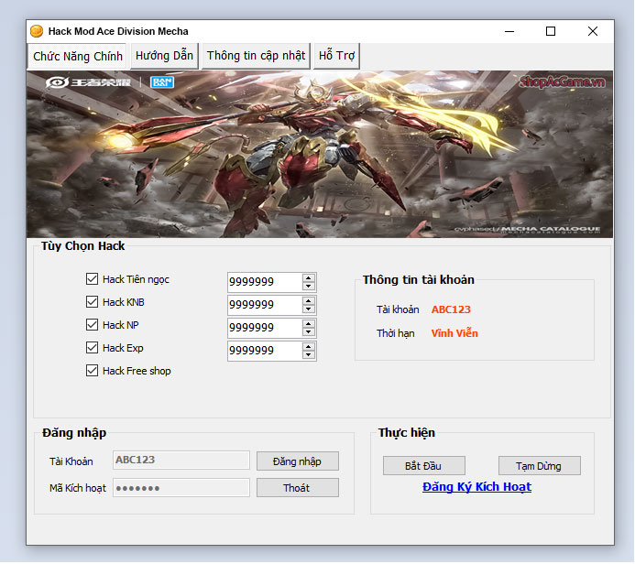Switch to Chức Năng Chính tab
The height and width of the screenshot is (564, 635).
(78, 56)
